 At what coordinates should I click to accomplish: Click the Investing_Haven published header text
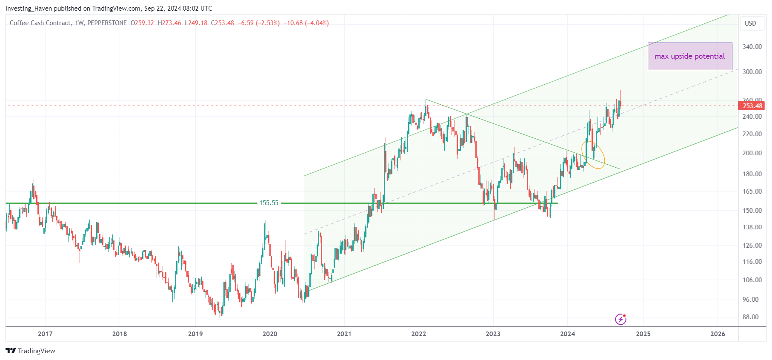pyautogui.click(x=109, y=8)
